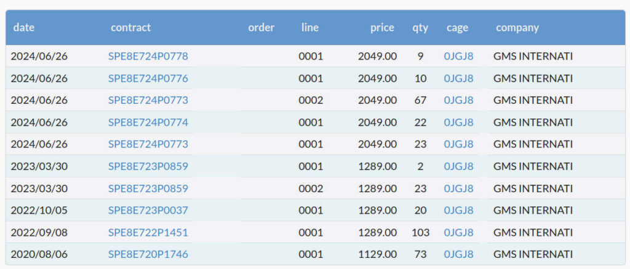This screenshot has height=269, width=630.
Task: Follow the SPE8E723P0037 contract link
Action: [148, 211]
